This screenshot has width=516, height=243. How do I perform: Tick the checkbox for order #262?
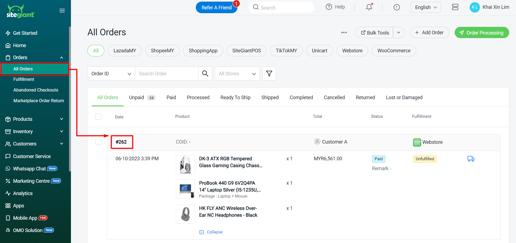click(x=98, y=142)
